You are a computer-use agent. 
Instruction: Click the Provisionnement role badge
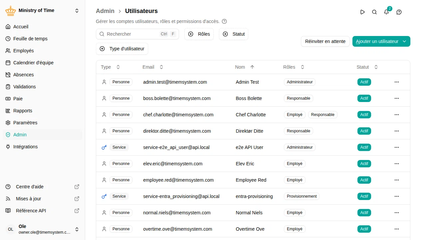pyautogui.click(x=302, y=196)
